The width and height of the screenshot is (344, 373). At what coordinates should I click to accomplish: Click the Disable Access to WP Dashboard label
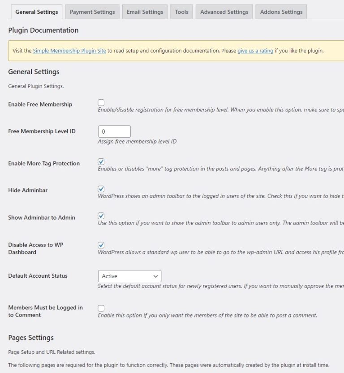[x=35, y=249]
